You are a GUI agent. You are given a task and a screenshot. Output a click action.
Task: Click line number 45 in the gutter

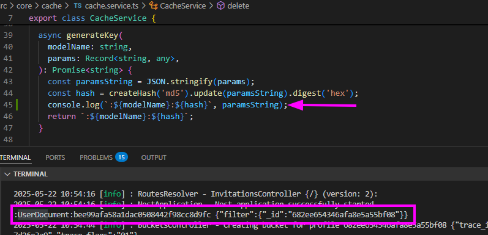coord(8,105)
